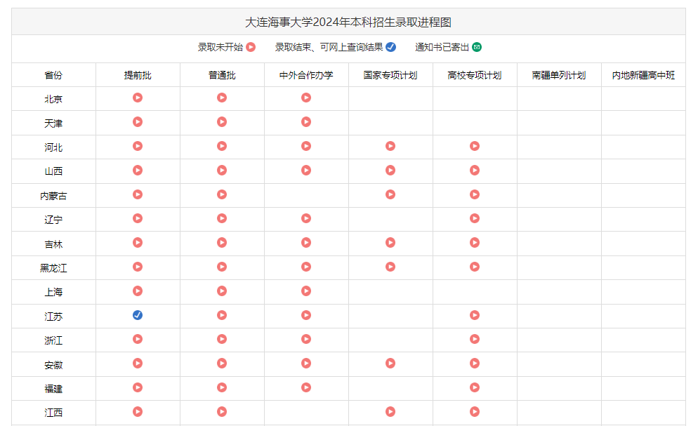Click 黑龙江 普通批 status icon
Image resolution: width=698 pixels, height=426 pixels.
tap(222, 267)
